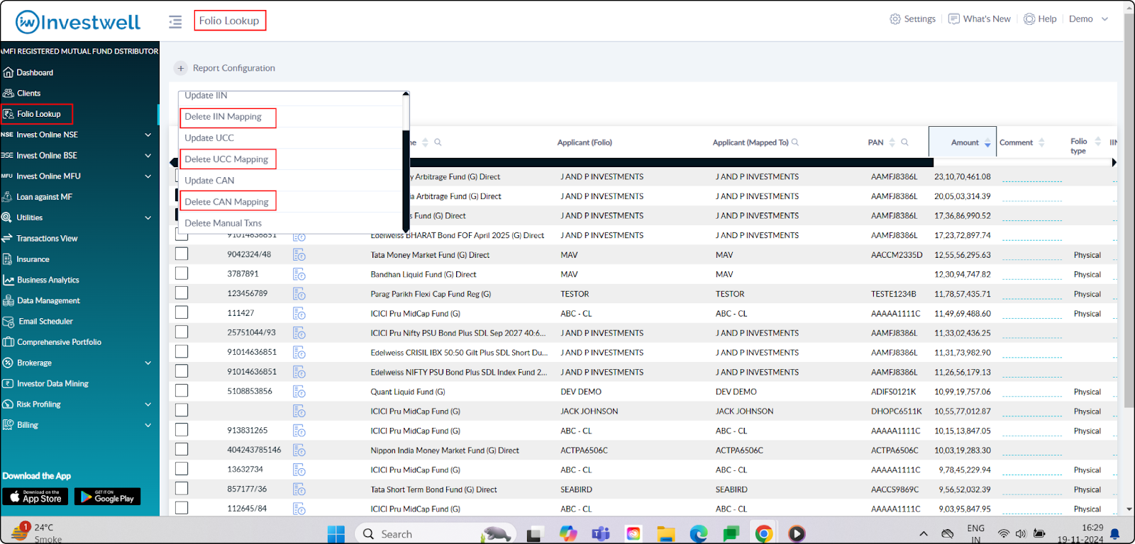Click table horizontal scrollbar right arrow
The image size is (1135, 544).
1114,162
